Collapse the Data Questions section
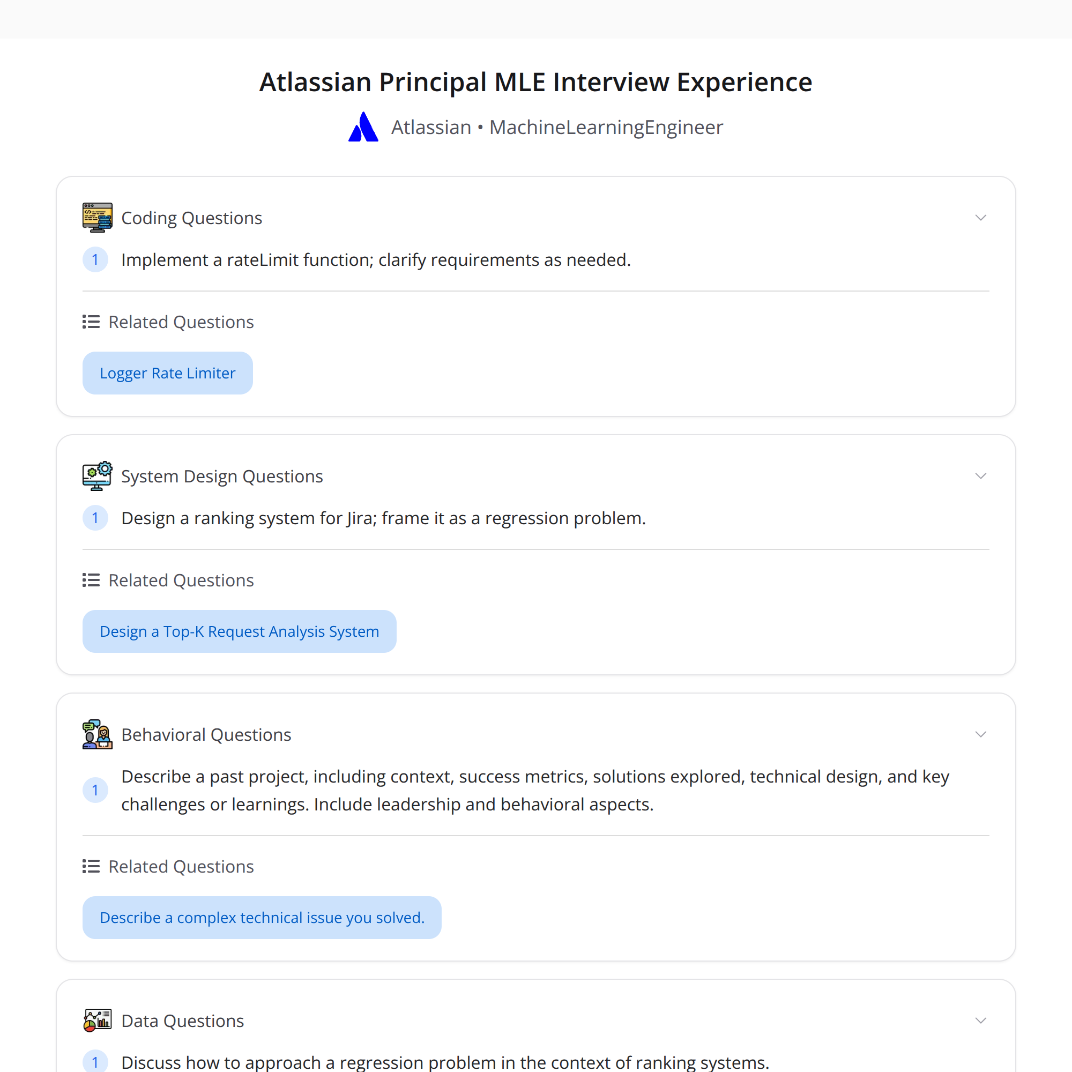 click(x=980, y=1021)
